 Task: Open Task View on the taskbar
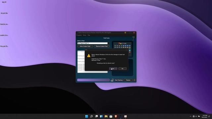tap(96, 116)
